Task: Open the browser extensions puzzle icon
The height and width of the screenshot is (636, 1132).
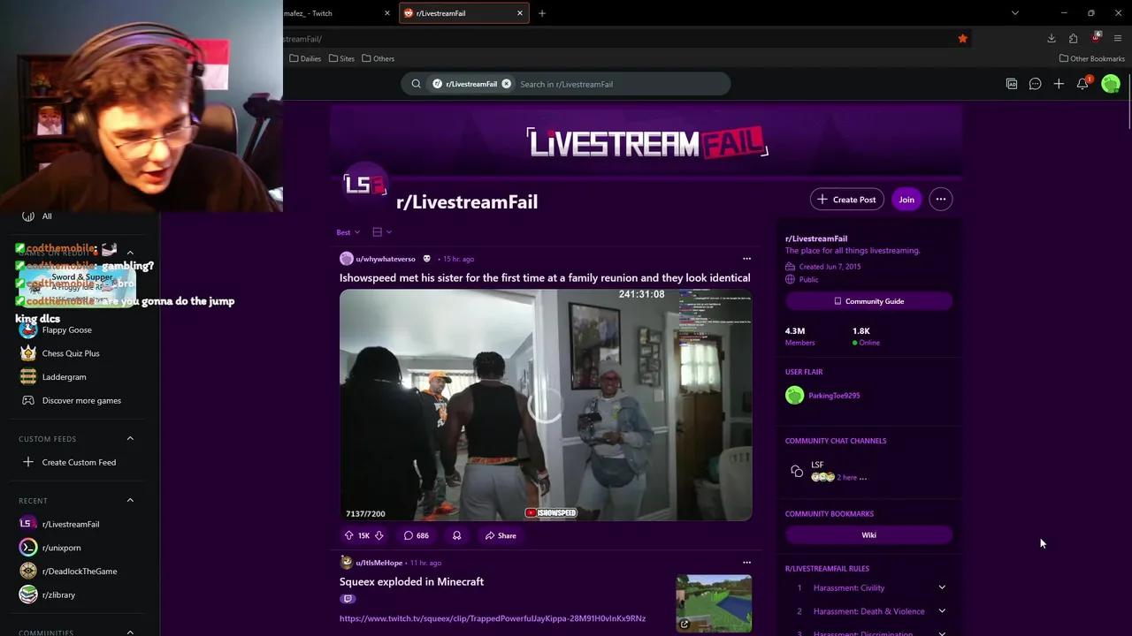Action: point(1073,38)
